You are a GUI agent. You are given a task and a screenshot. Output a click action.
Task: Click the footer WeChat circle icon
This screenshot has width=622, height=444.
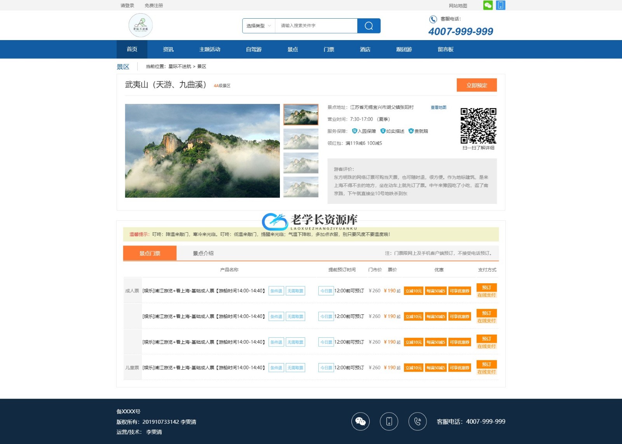tap(360, 421)
